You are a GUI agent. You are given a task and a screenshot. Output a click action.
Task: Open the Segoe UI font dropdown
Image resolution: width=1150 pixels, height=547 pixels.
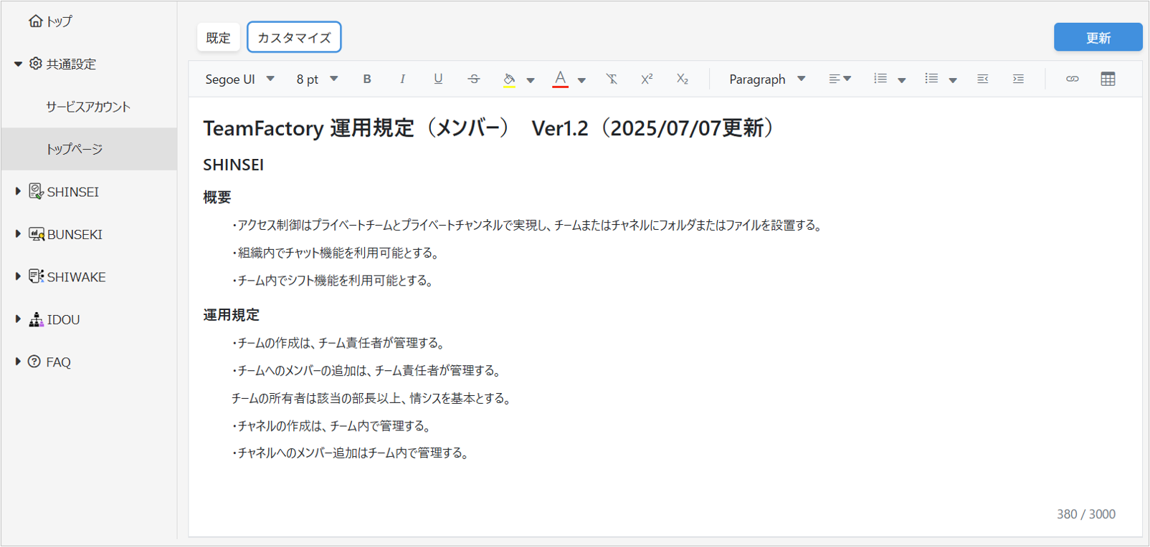(239, 79)
